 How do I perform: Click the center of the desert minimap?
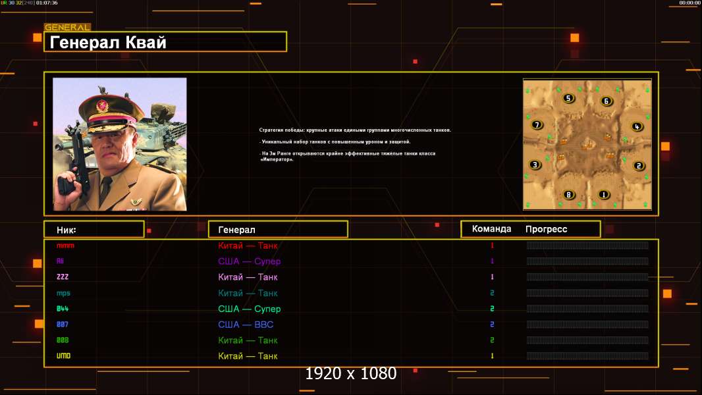pyautogui.click(x=587, y=144)
